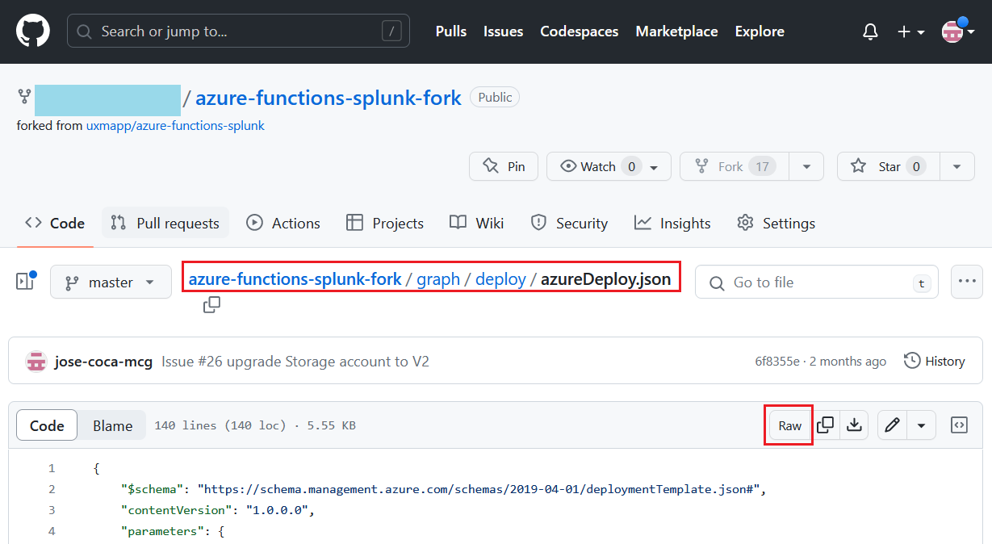Screen dimensions: 992x544
Task: Open the uxmapp/azure-functions-splunk link
Action: (175, 126)
